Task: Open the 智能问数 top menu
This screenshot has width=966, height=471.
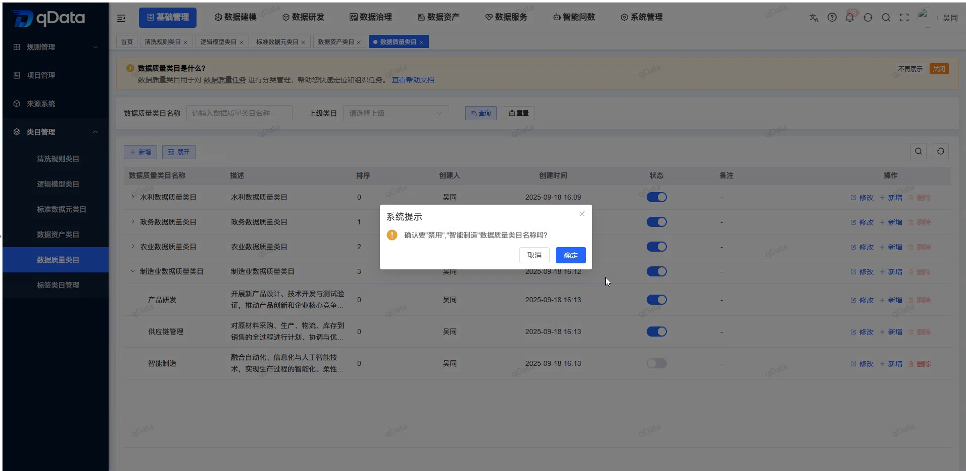Action: [x=574, y=17]
